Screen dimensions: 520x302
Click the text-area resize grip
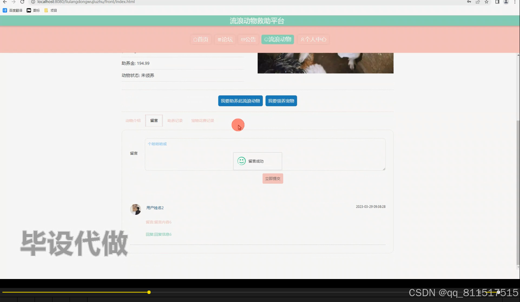pyautogui.click(x=384, y=169)
